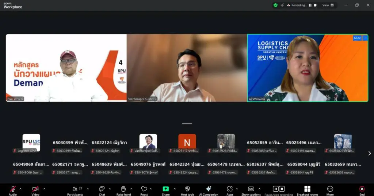This screenshot has height=196, width=374.
Task: Select Vatcharapol Sukhotu video tile
Action: coord(187,68)
